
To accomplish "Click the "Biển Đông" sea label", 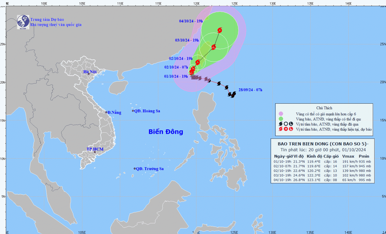I will click(x=166, y=132).
